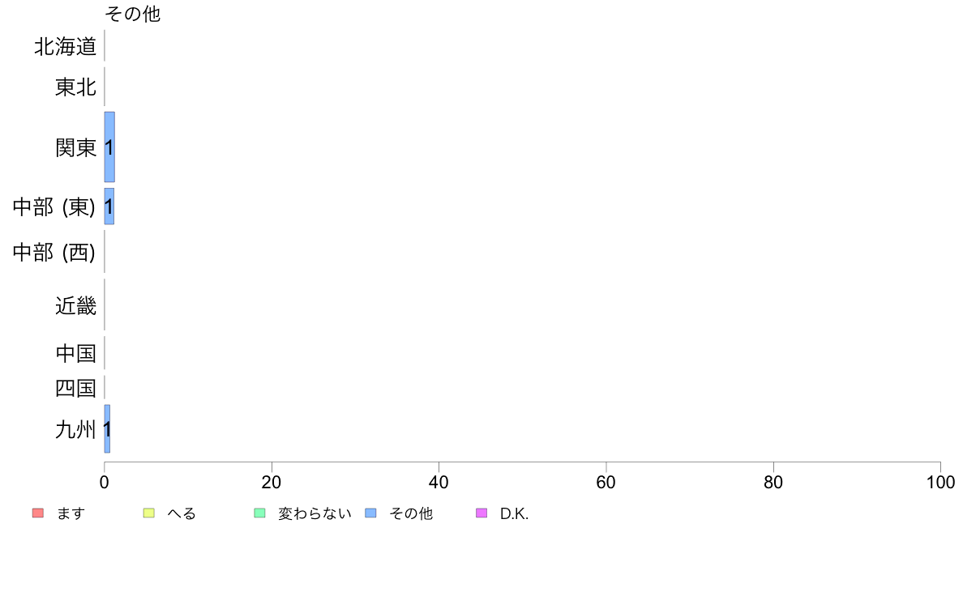The image size is (963, 596).
Task: Click the 近畿 axis label
Action: (x=75, y=306)
